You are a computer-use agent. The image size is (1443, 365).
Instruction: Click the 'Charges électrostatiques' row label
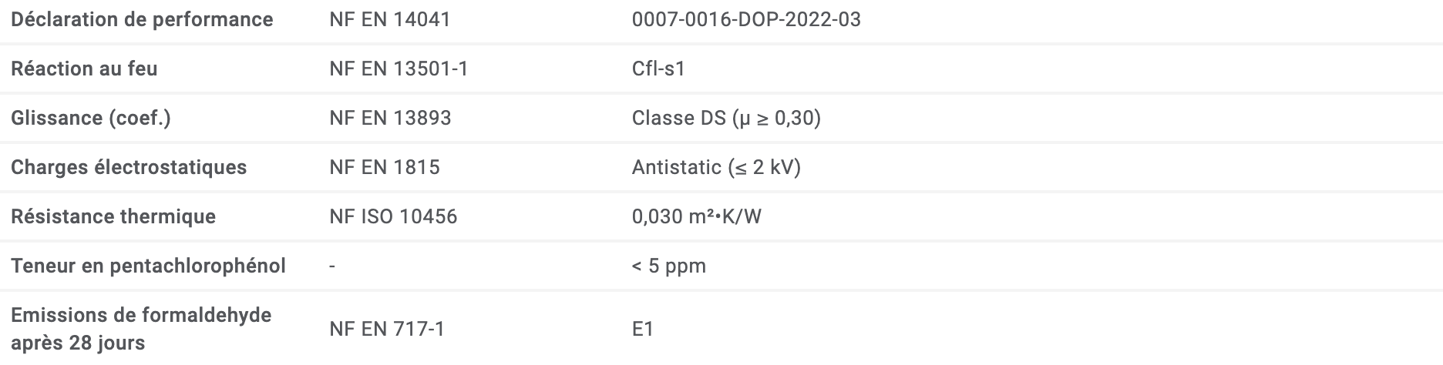(129, 167)
